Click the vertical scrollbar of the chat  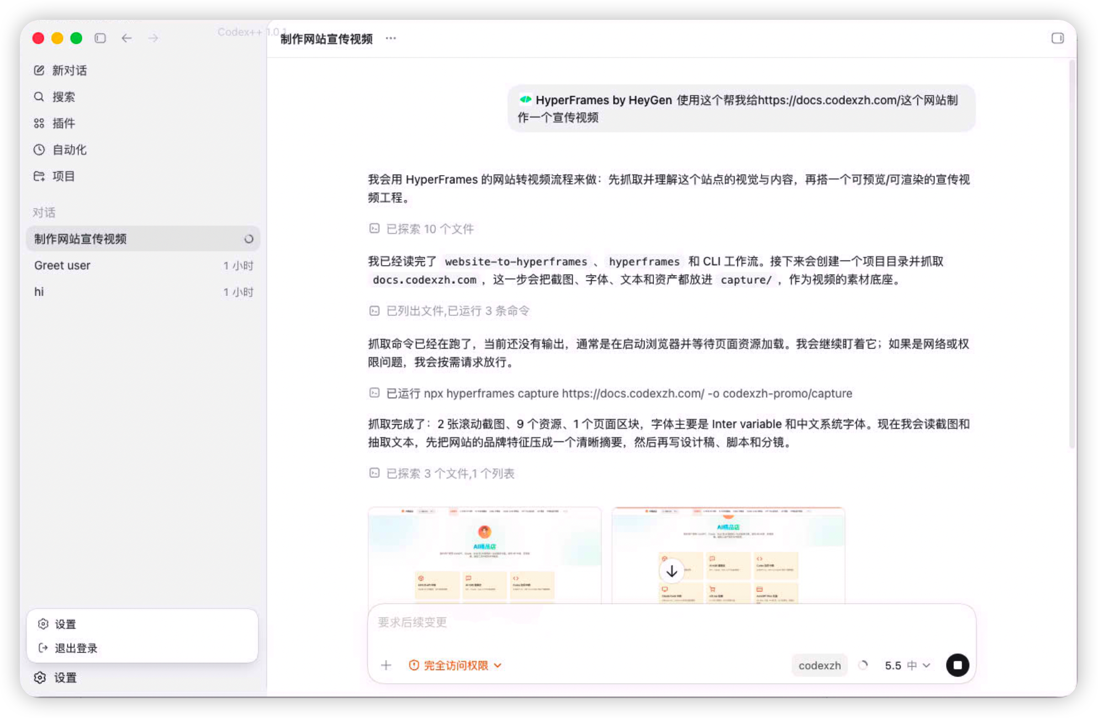(x=1072, y=254)
